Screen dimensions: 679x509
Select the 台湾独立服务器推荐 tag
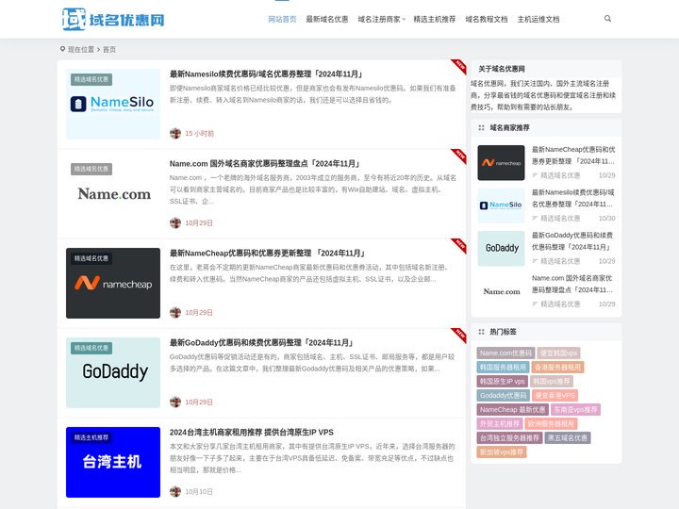pos(509,438)
